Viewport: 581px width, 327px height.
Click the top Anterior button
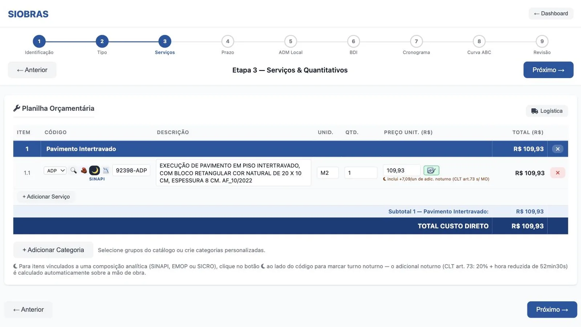coord(32,70)
